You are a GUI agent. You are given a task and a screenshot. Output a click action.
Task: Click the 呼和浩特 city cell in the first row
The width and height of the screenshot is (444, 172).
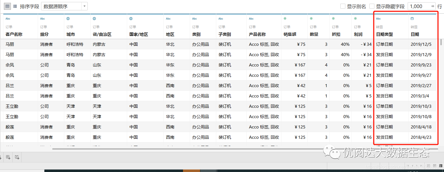tap(75, 44)
